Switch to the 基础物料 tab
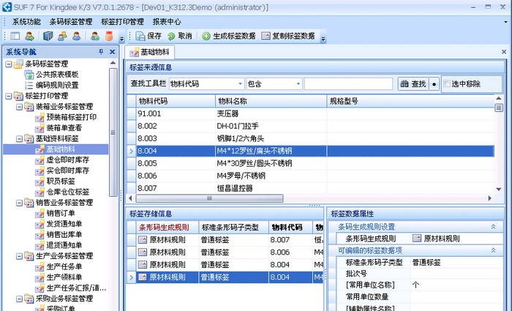This screenshot has width=512, height=311. click(150, 52)
